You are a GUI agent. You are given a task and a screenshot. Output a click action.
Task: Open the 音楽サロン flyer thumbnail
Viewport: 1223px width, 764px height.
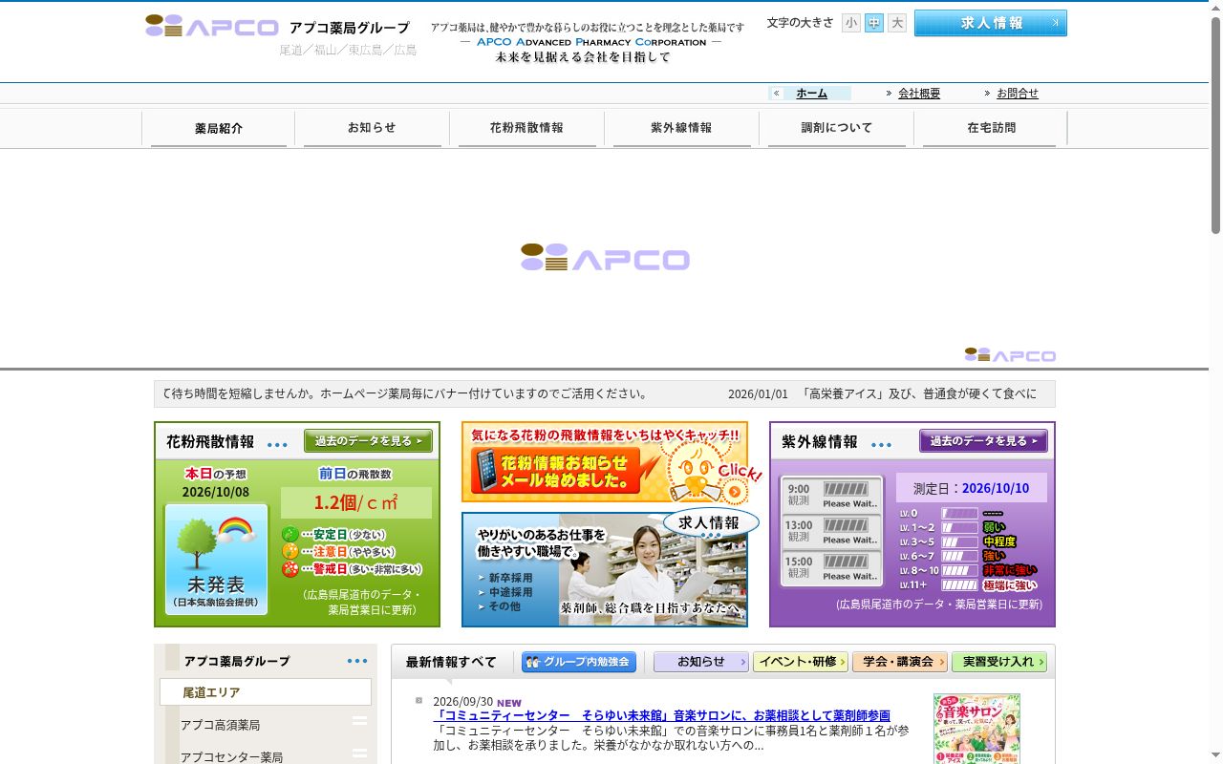[976, 729]
